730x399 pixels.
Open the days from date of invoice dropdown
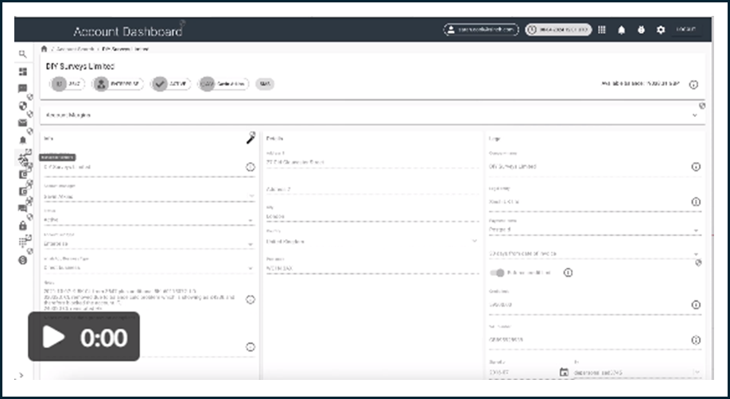(595, 254)
